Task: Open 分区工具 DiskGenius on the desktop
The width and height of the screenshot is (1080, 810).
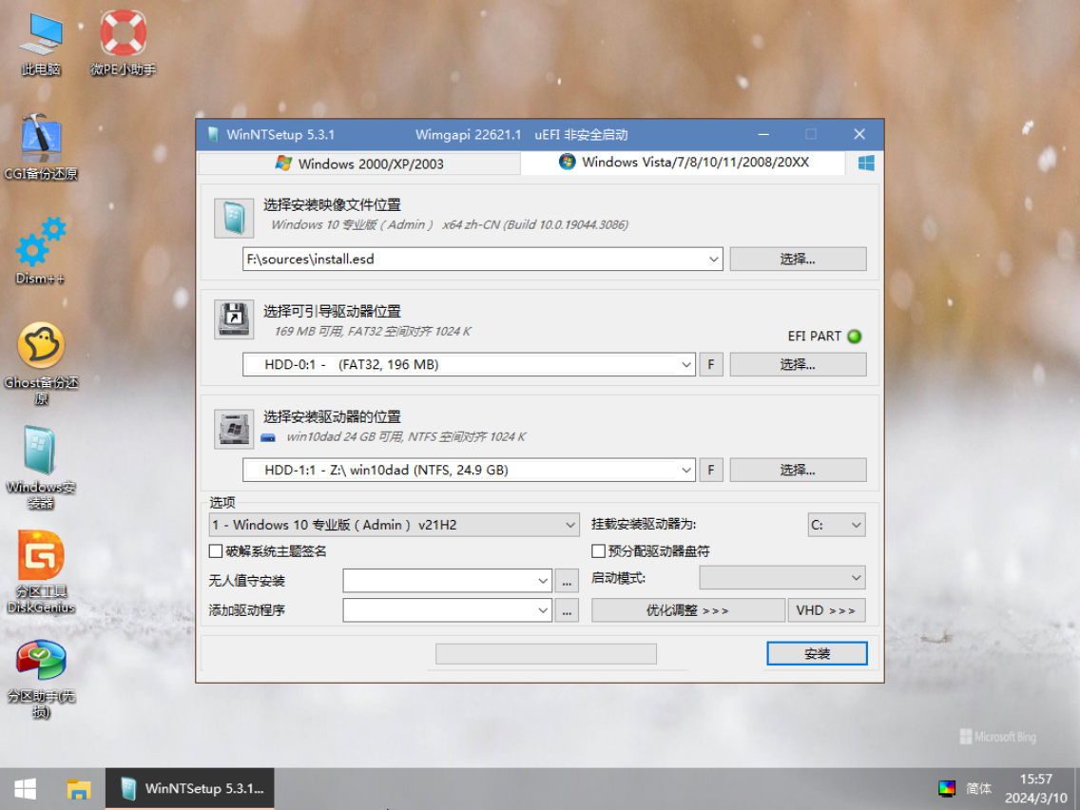Action: [41, 572]
